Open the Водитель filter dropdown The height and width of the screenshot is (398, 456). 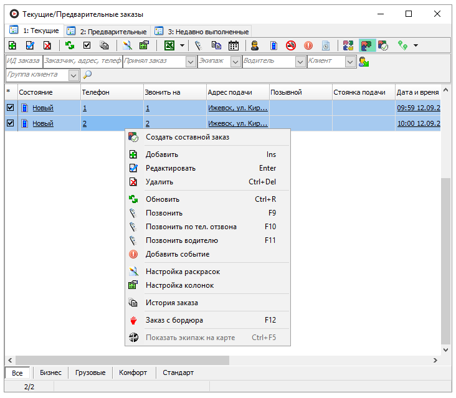tap(300, 62)
